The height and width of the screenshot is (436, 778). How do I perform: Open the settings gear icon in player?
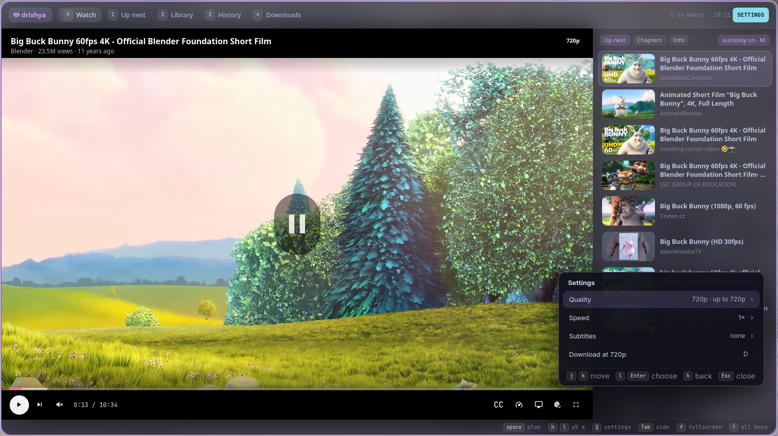click(557, 405)
